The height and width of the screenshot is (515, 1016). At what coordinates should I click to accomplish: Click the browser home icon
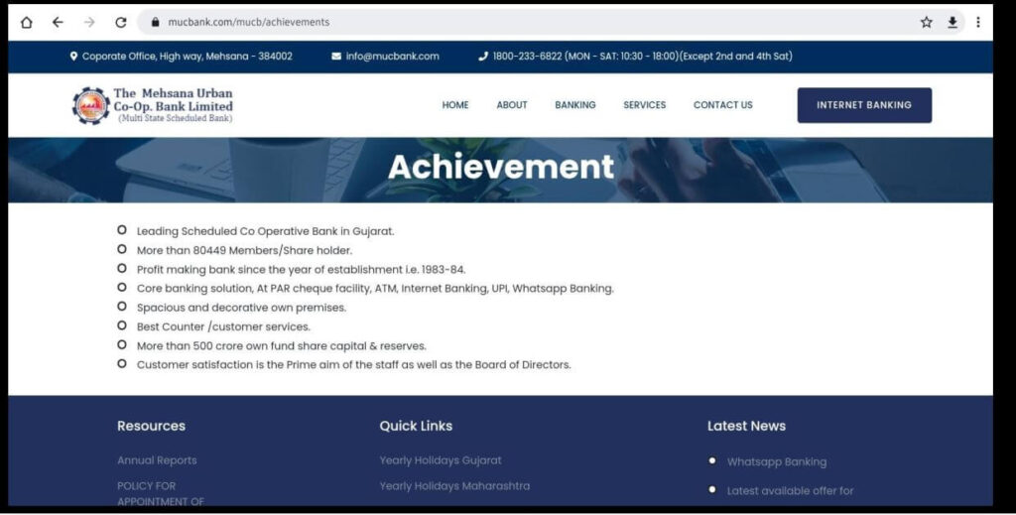pos(27,22)
